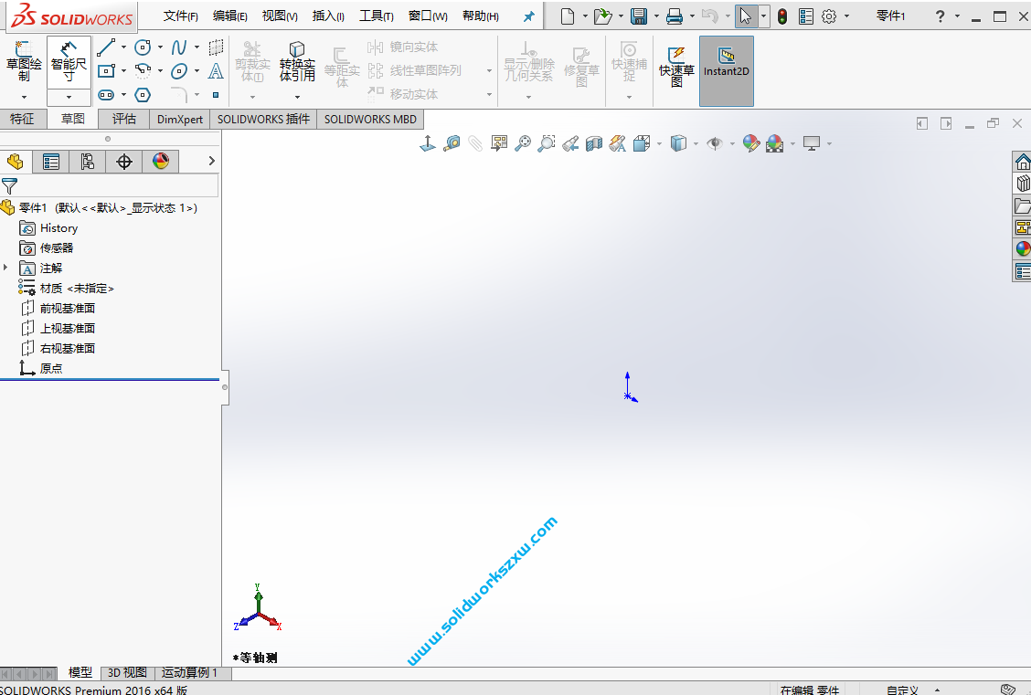Click the Zoom to Fit icon
The image size is (1031, 695).
pos(524,143)
